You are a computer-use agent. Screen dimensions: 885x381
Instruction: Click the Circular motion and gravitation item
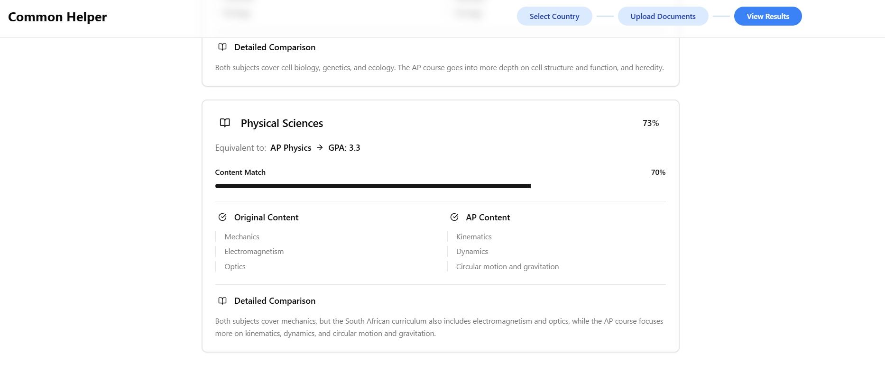click(507, 267)
